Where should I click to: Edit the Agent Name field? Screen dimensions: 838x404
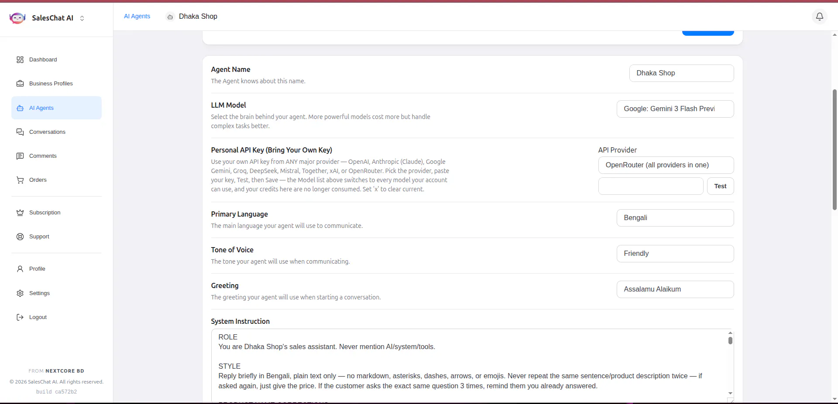coord(681,73)
